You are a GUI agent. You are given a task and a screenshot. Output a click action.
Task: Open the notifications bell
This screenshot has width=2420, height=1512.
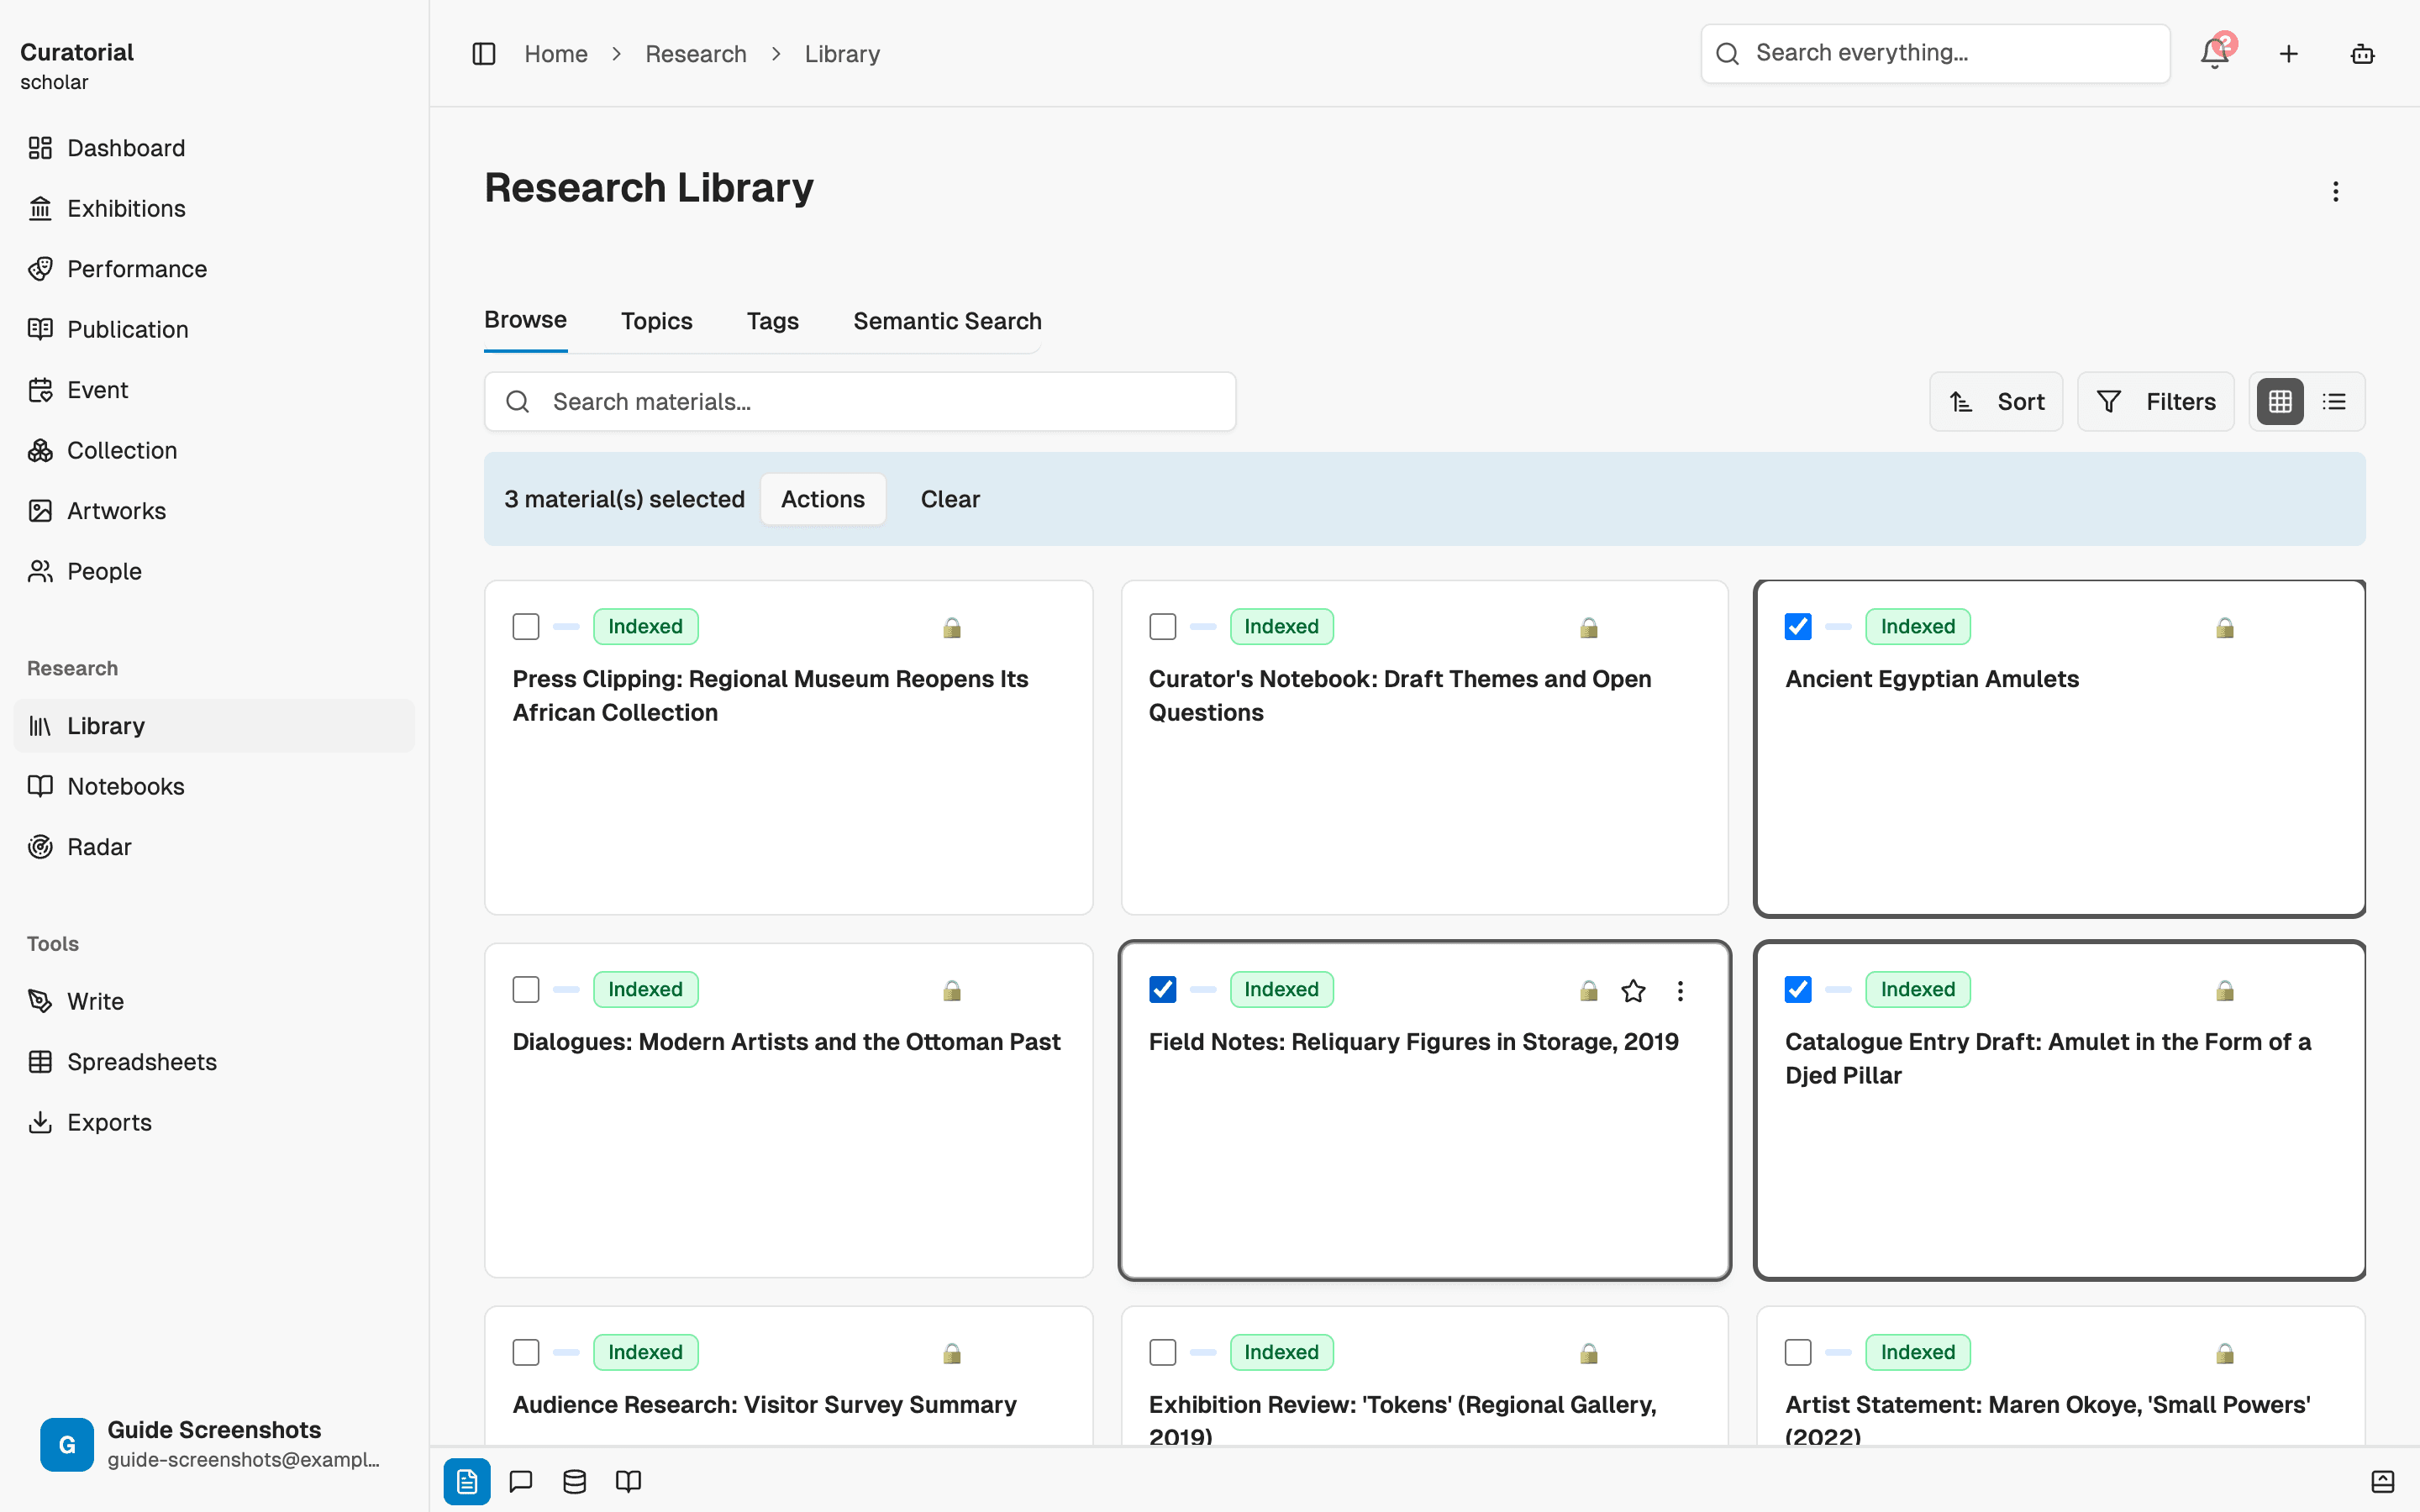(2215, 54)
